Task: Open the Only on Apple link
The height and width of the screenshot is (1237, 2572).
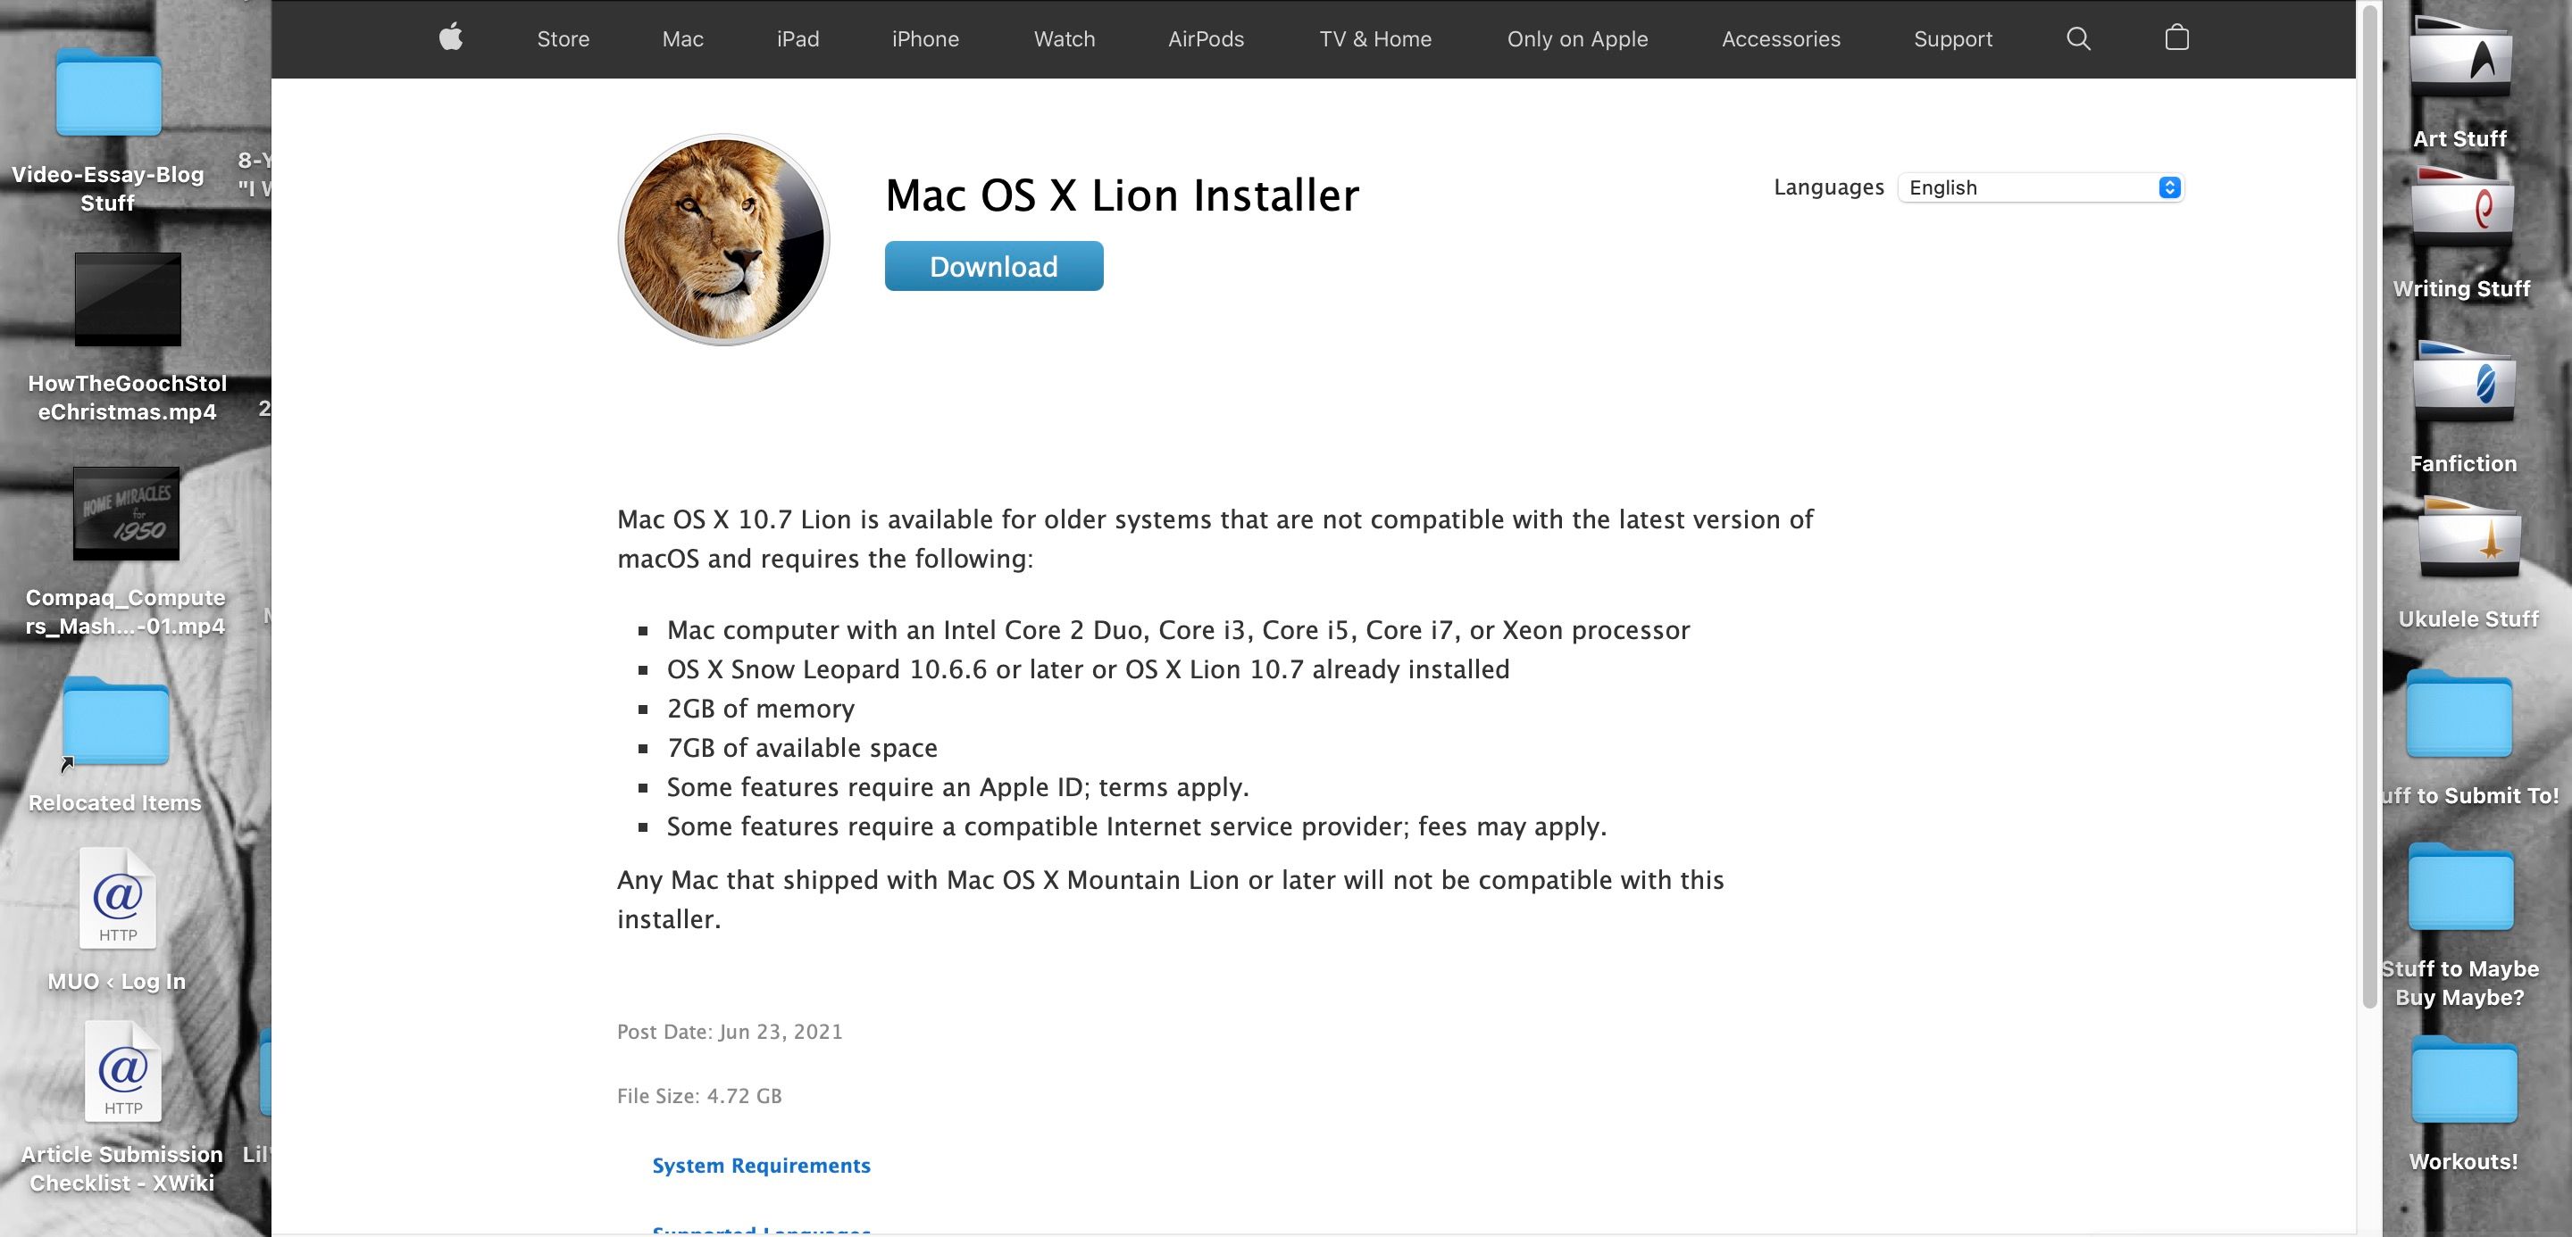Action: [x=1576, y=39]
